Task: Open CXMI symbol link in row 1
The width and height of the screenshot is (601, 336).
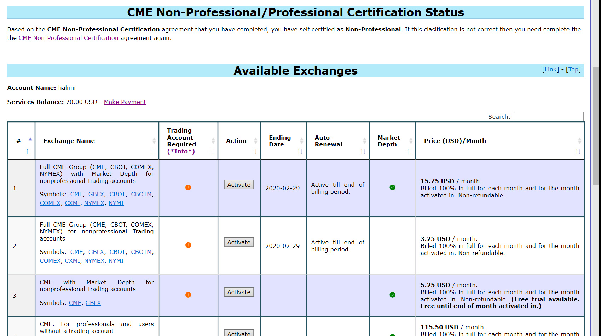Action: pos(73,203)
